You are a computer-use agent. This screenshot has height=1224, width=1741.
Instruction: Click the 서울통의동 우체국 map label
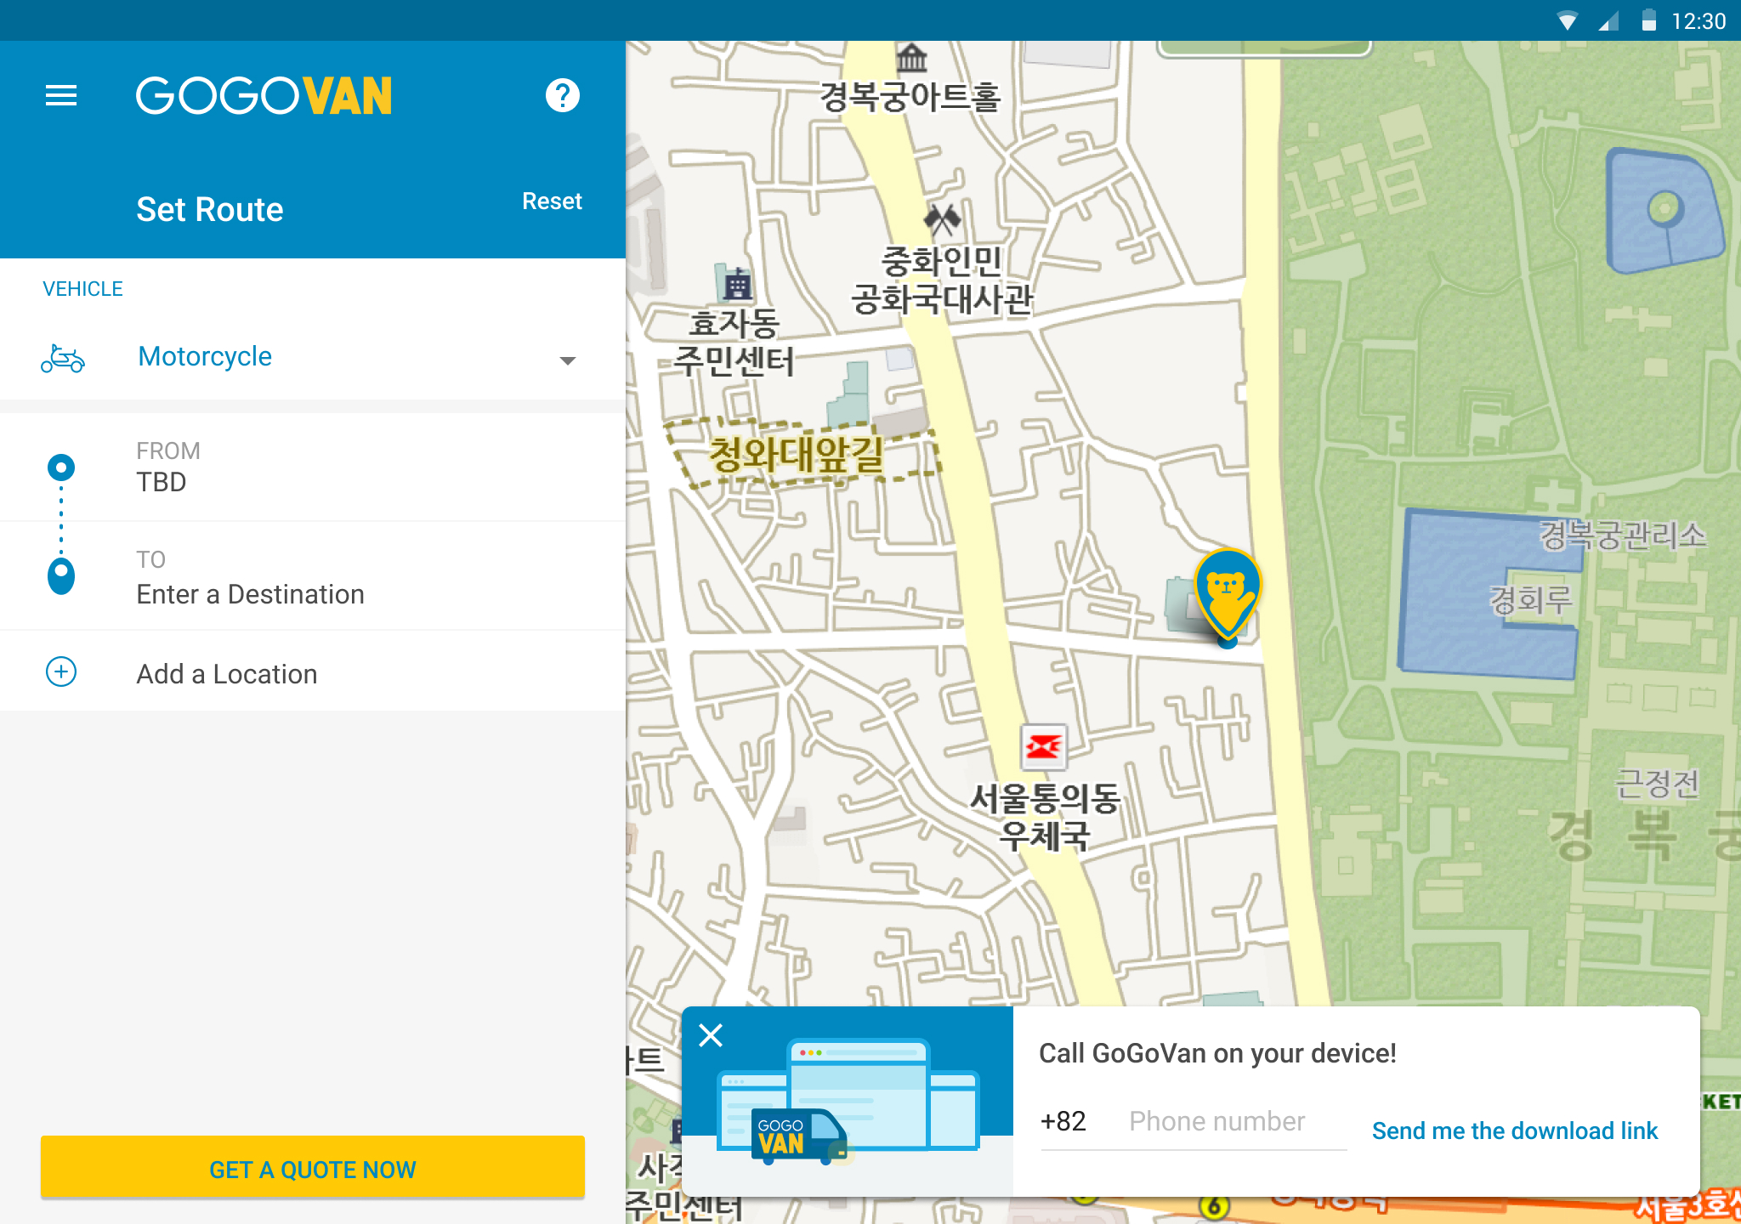[1045, 816]
